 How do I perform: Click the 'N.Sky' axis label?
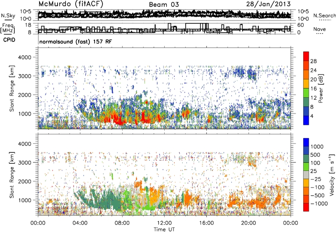[8, 15]
